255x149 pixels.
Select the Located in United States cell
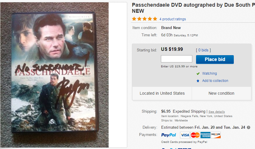click(162, 93)
